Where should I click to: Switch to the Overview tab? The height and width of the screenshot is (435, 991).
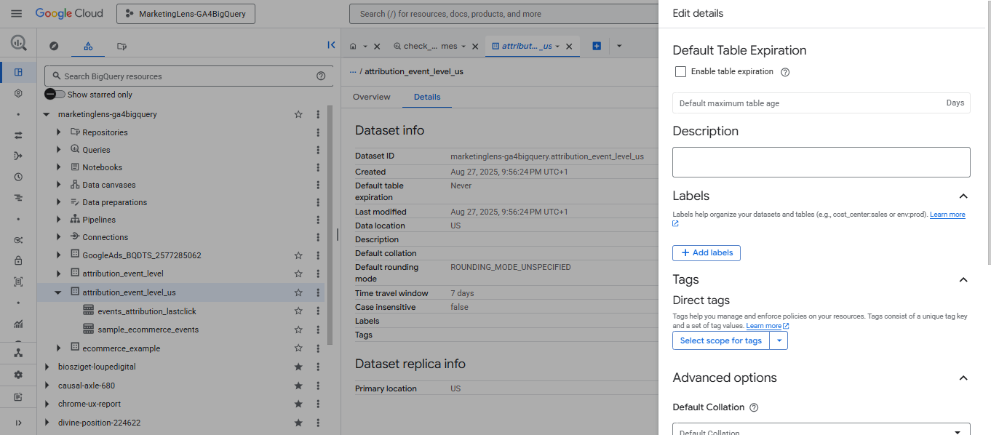pyautogui.click(x=371, y=96)
